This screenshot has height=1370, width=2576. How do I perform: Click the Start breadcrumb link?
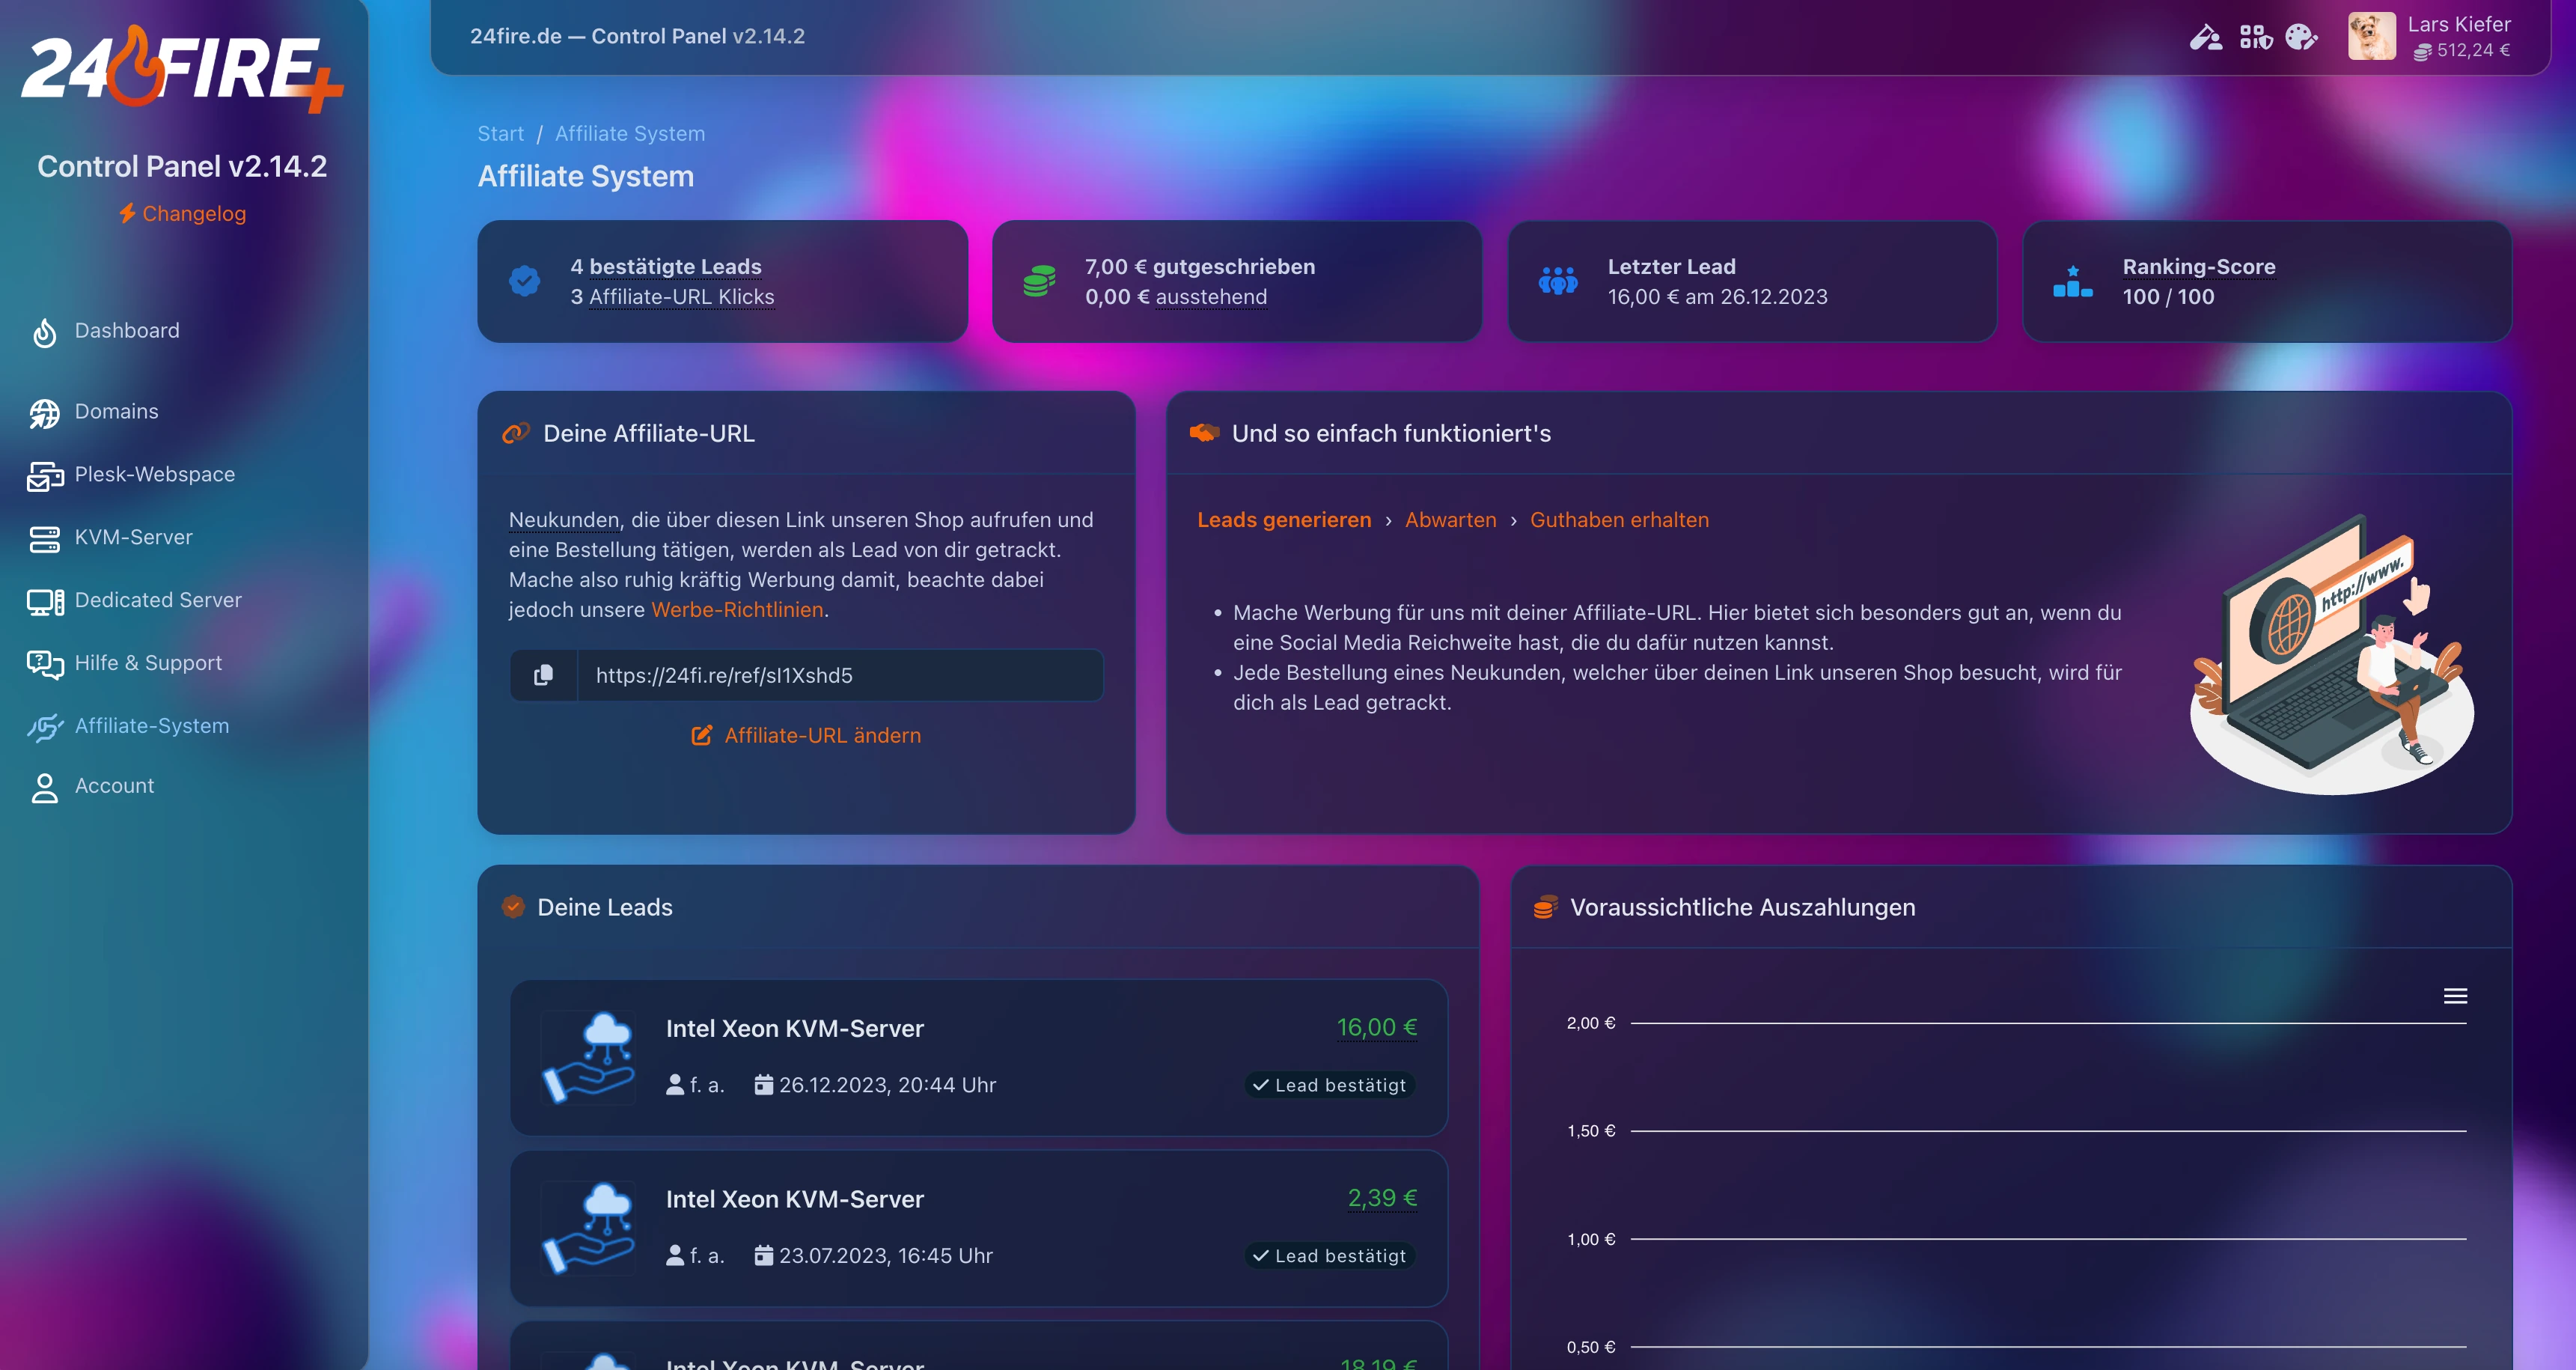click(500, 133)
